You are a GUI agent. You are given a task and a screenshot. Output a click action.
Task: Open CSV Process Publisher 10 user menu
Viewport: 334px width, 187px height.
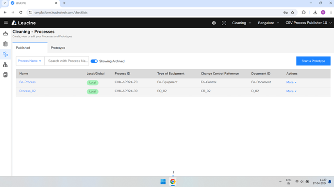tap(308, 23)
